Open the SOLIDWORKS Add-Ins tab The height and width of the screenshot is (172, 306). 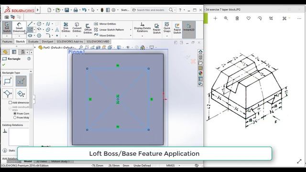pos(70,42)
